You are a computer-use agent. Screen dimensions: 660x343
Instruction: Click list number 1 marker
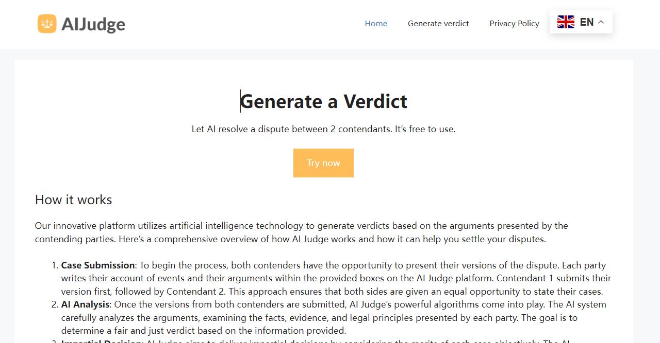pos(55,265)
